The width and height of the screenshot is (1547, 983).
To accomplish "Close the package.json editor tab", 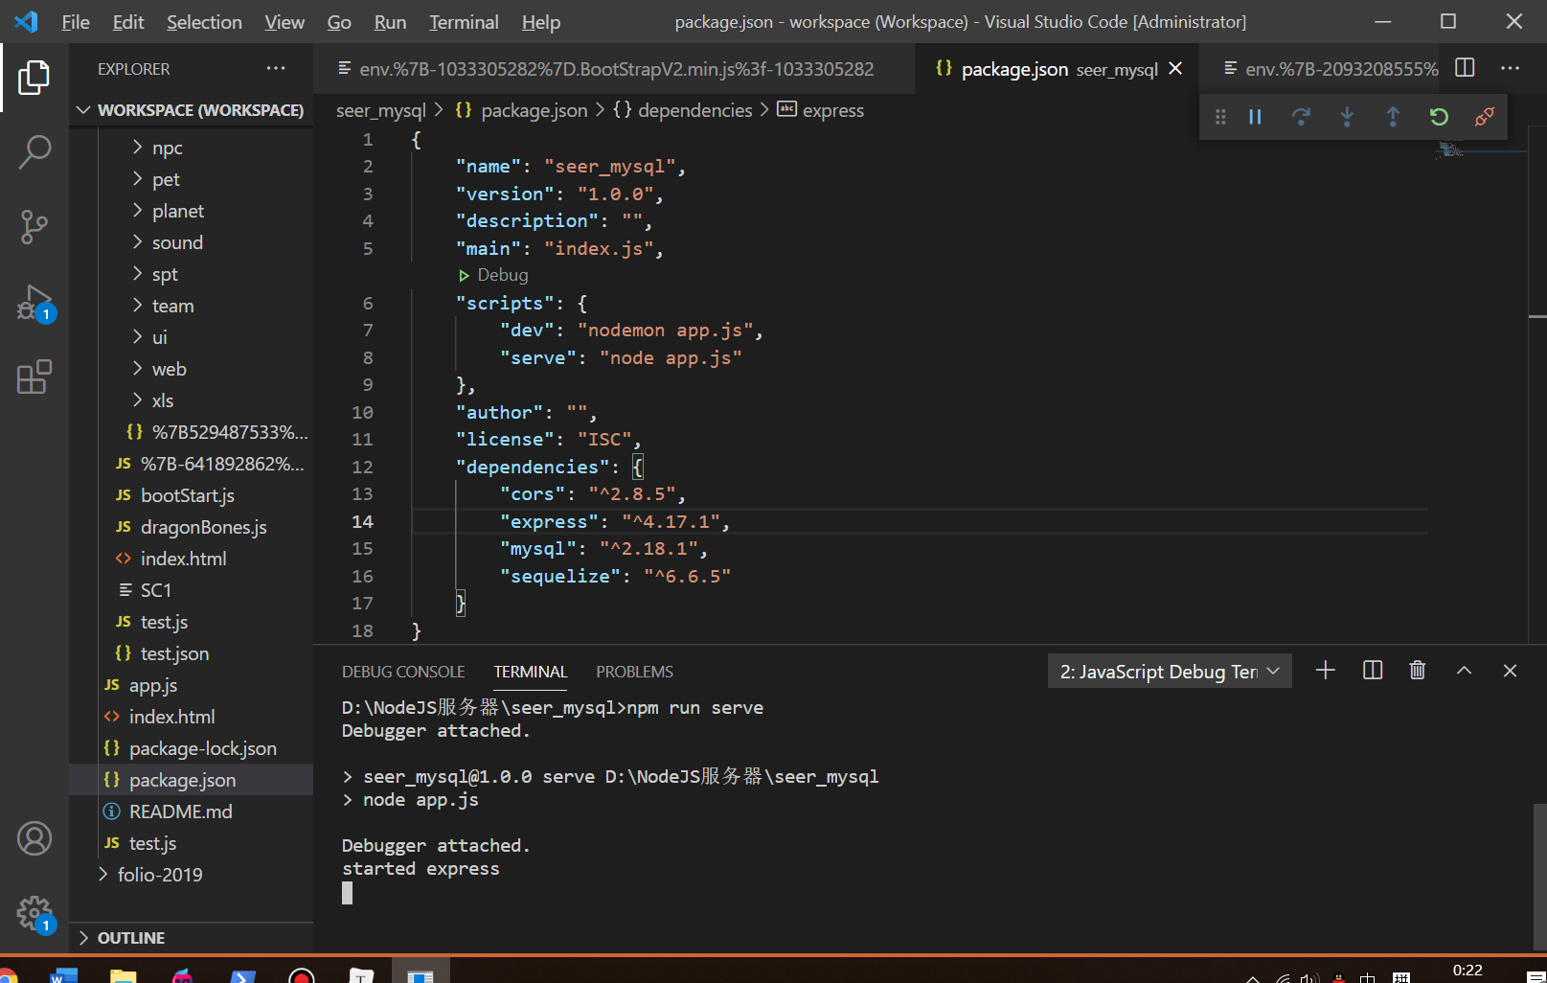I will (x=1175, y=69).
